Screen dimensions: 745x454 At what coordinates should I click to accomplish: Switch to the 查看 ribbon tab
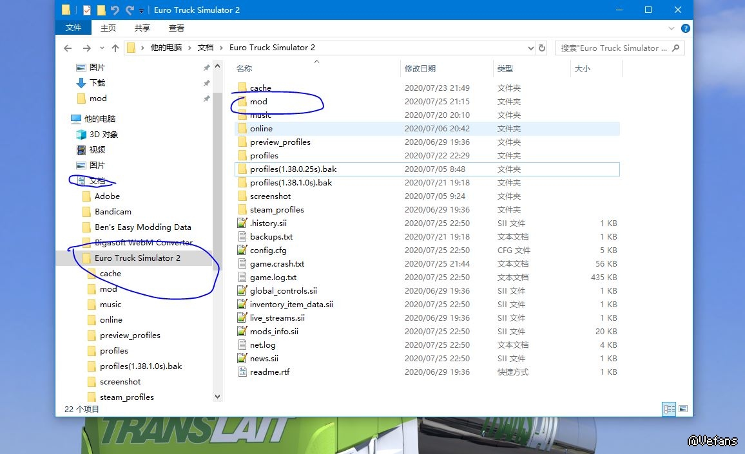[x=176, y=28]
